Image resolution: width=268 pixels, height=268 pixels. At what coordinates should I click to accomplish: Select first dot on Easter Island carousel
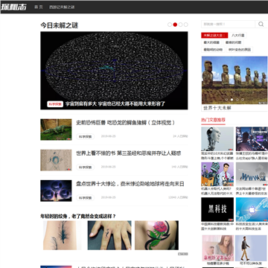pos(226,100)
